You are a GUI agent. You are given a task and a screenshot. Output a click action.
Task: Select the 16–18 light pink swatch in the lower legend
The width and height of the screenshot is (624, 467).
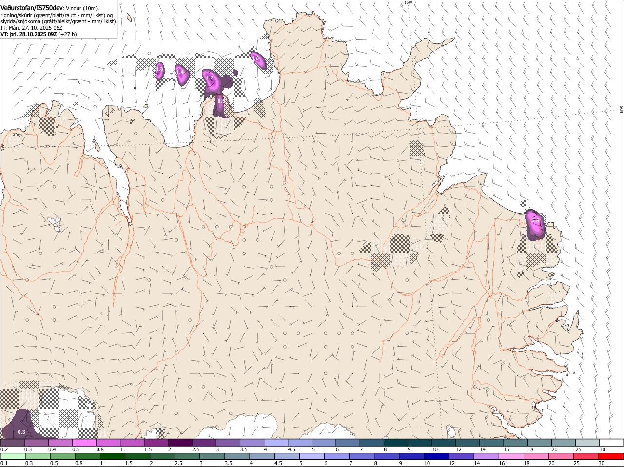511,456
